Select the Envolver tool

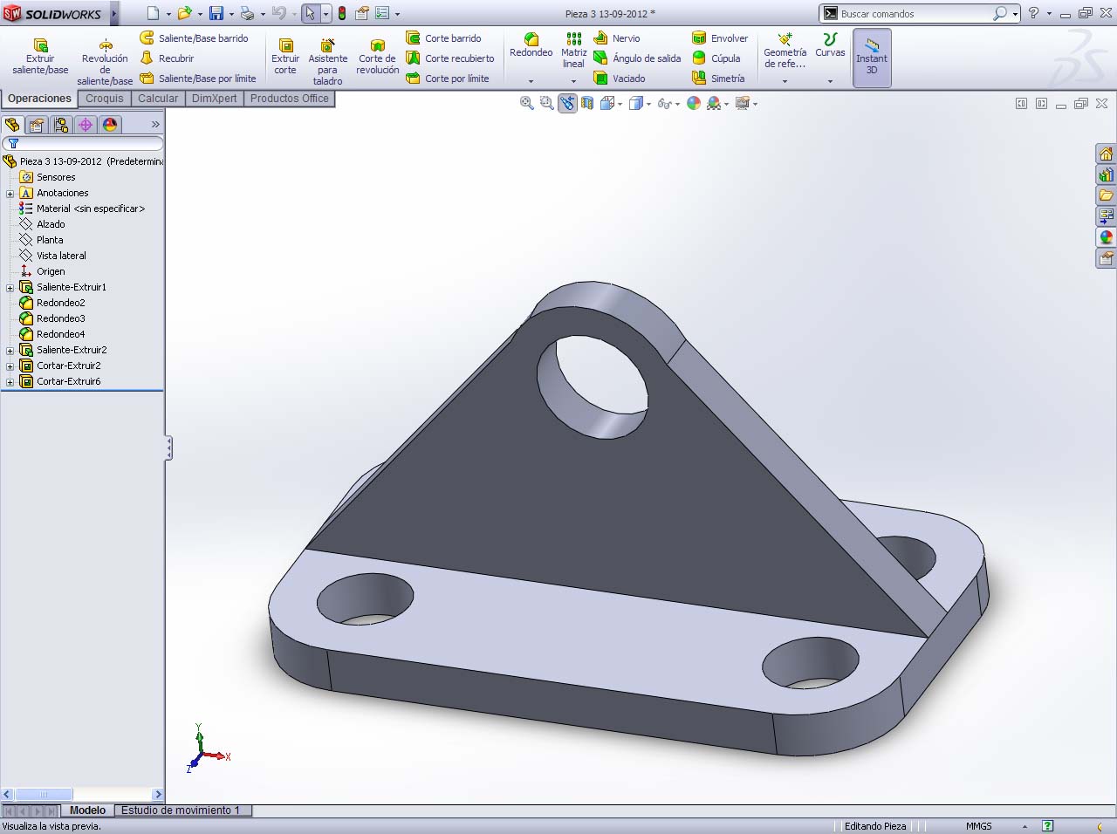(x=720, y=38)
